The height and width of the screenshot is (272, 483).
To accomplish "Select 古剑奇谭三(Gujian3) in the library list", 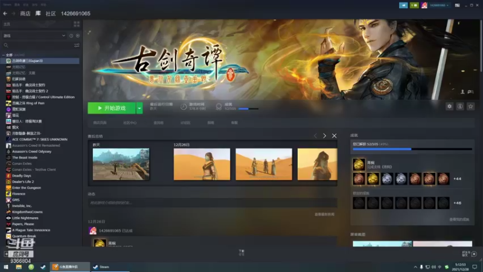I will point(40,61).
